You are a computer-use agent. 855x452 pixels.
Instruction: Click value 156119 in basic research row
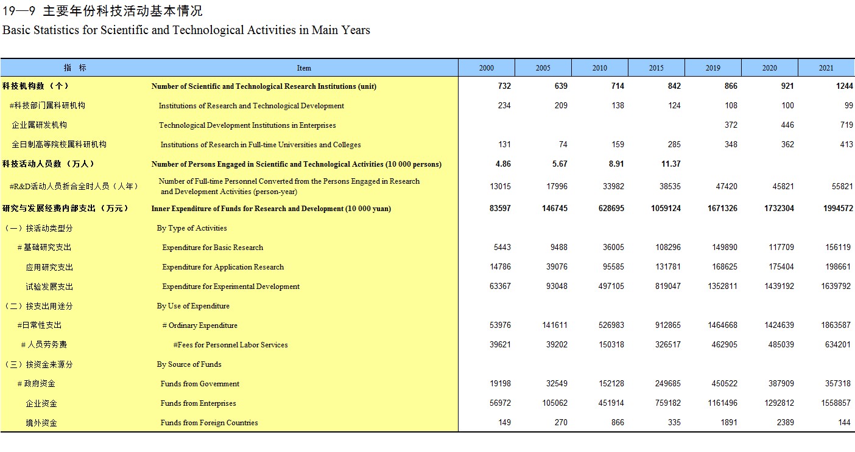pos(839,248)
